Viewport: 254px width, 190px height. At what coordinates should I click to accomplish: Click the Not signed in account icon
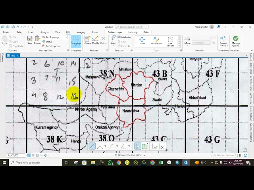212,27
